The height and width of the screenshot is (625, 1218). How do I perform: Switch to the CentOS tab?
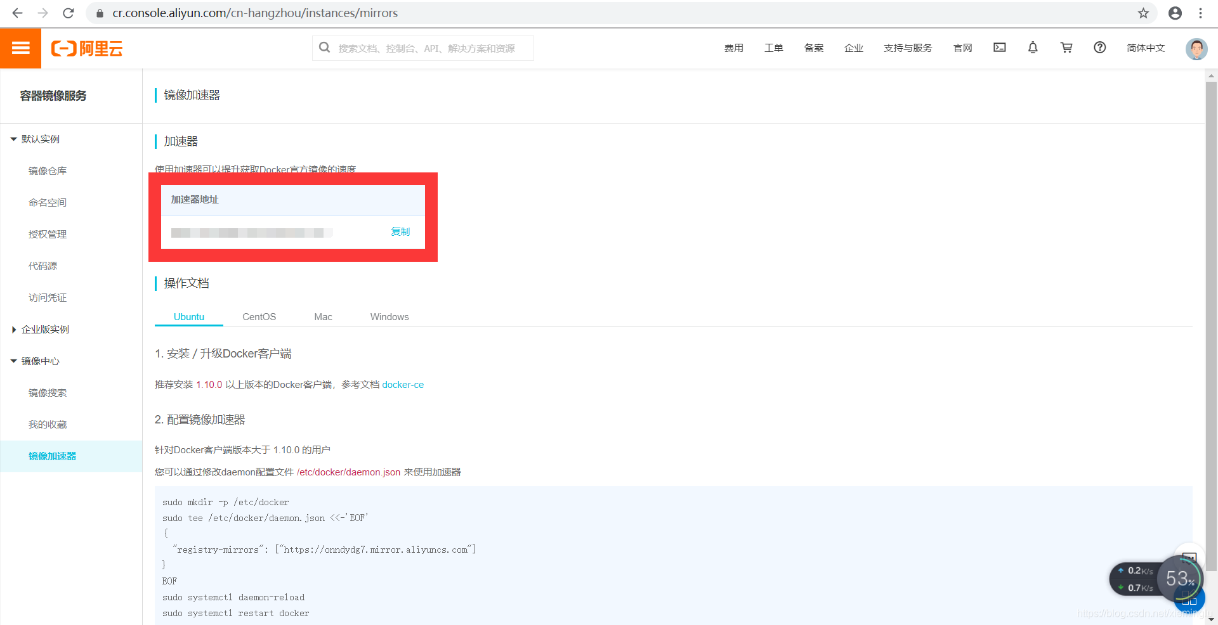pyautogui.click(x=259, y=316)
